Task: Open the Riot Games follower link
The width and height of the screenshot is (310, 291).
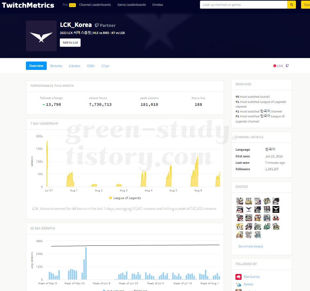Action: pos(252,277)
